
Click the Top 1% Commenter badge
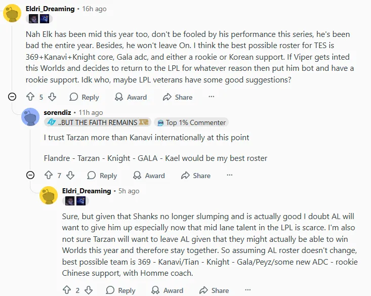click(191, 122)
